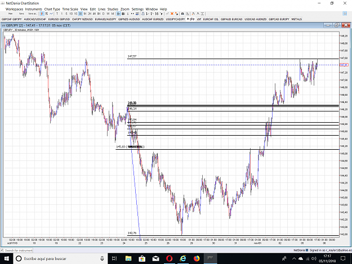352x264 pixels.
Task: Restore the inner GBP/JPY chart window
Action: [337, 25]
